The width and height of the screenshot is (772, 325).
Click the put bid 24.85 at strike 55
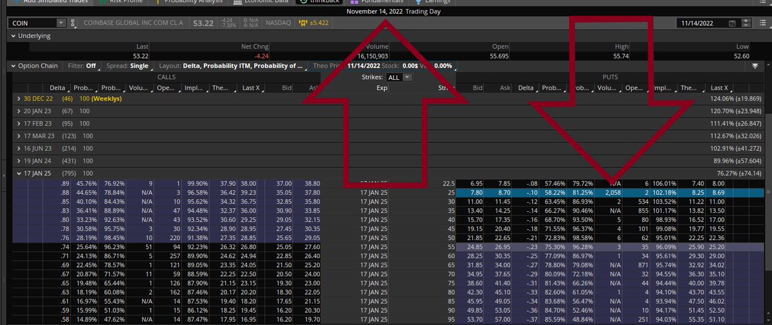pos(475,246)
